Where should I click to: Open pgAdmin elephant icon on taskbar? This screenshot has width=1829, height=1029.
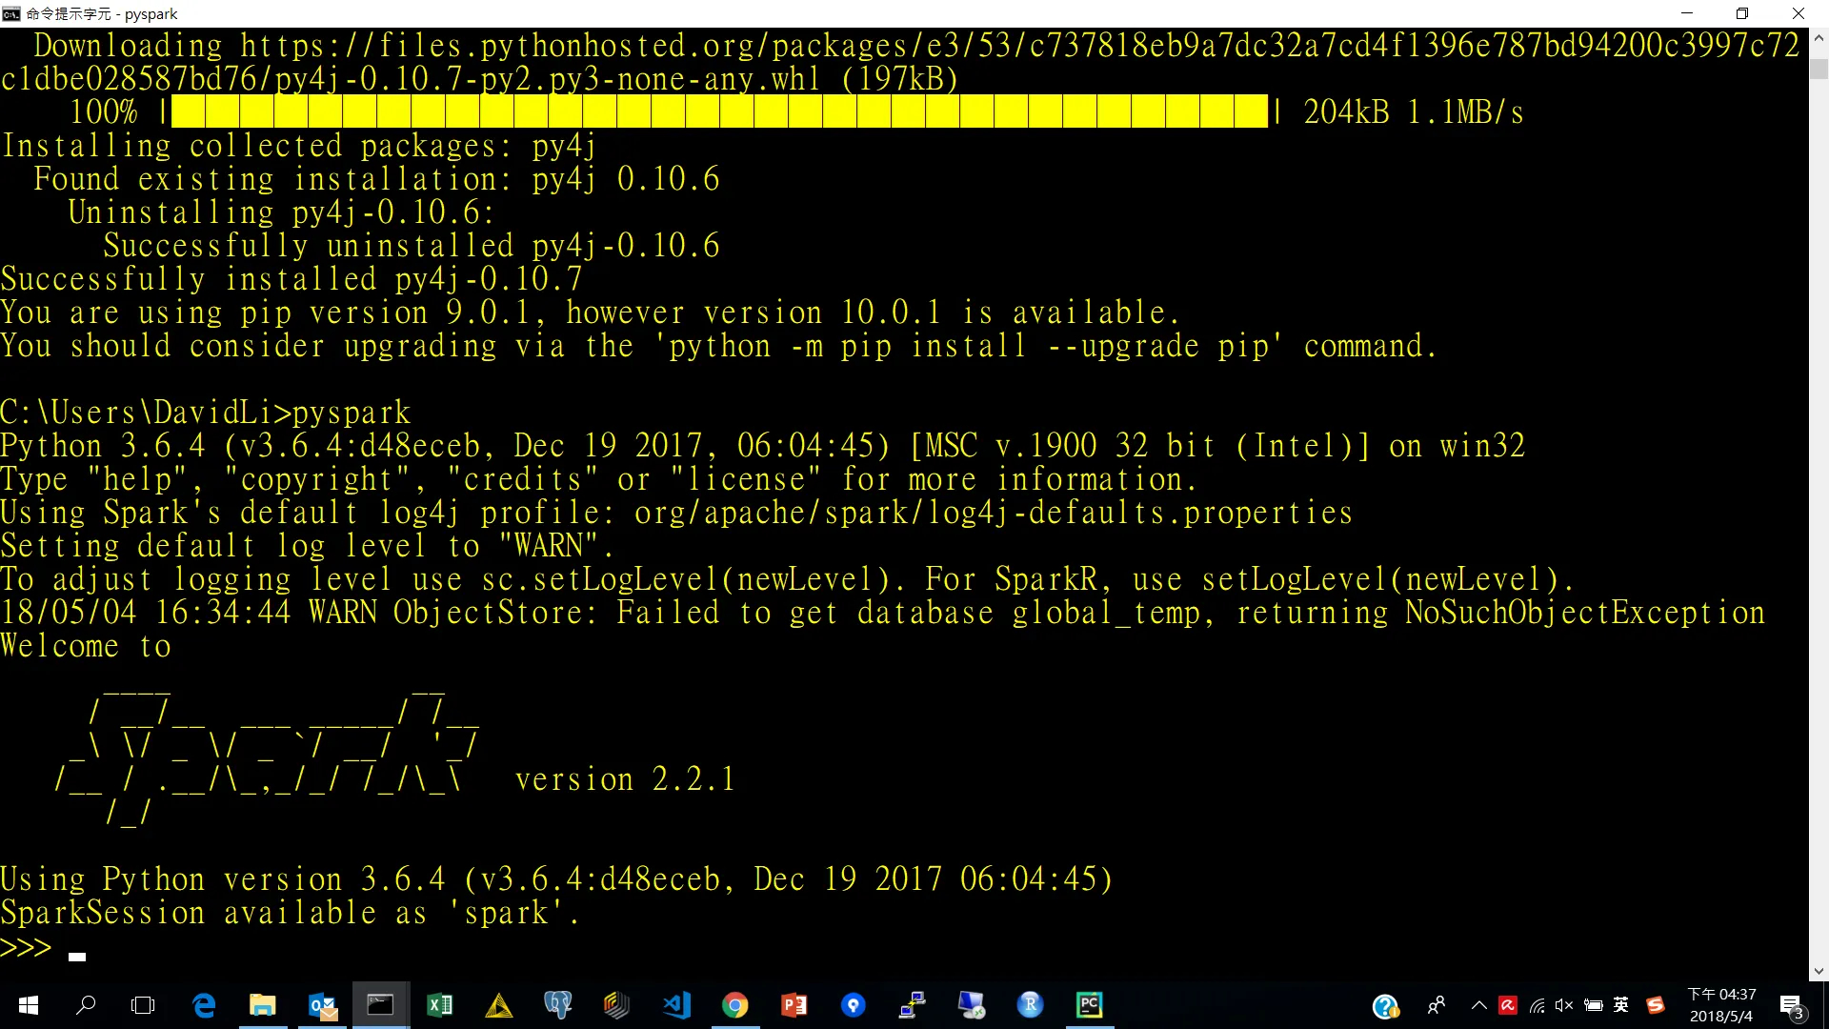coord(557,1005)
